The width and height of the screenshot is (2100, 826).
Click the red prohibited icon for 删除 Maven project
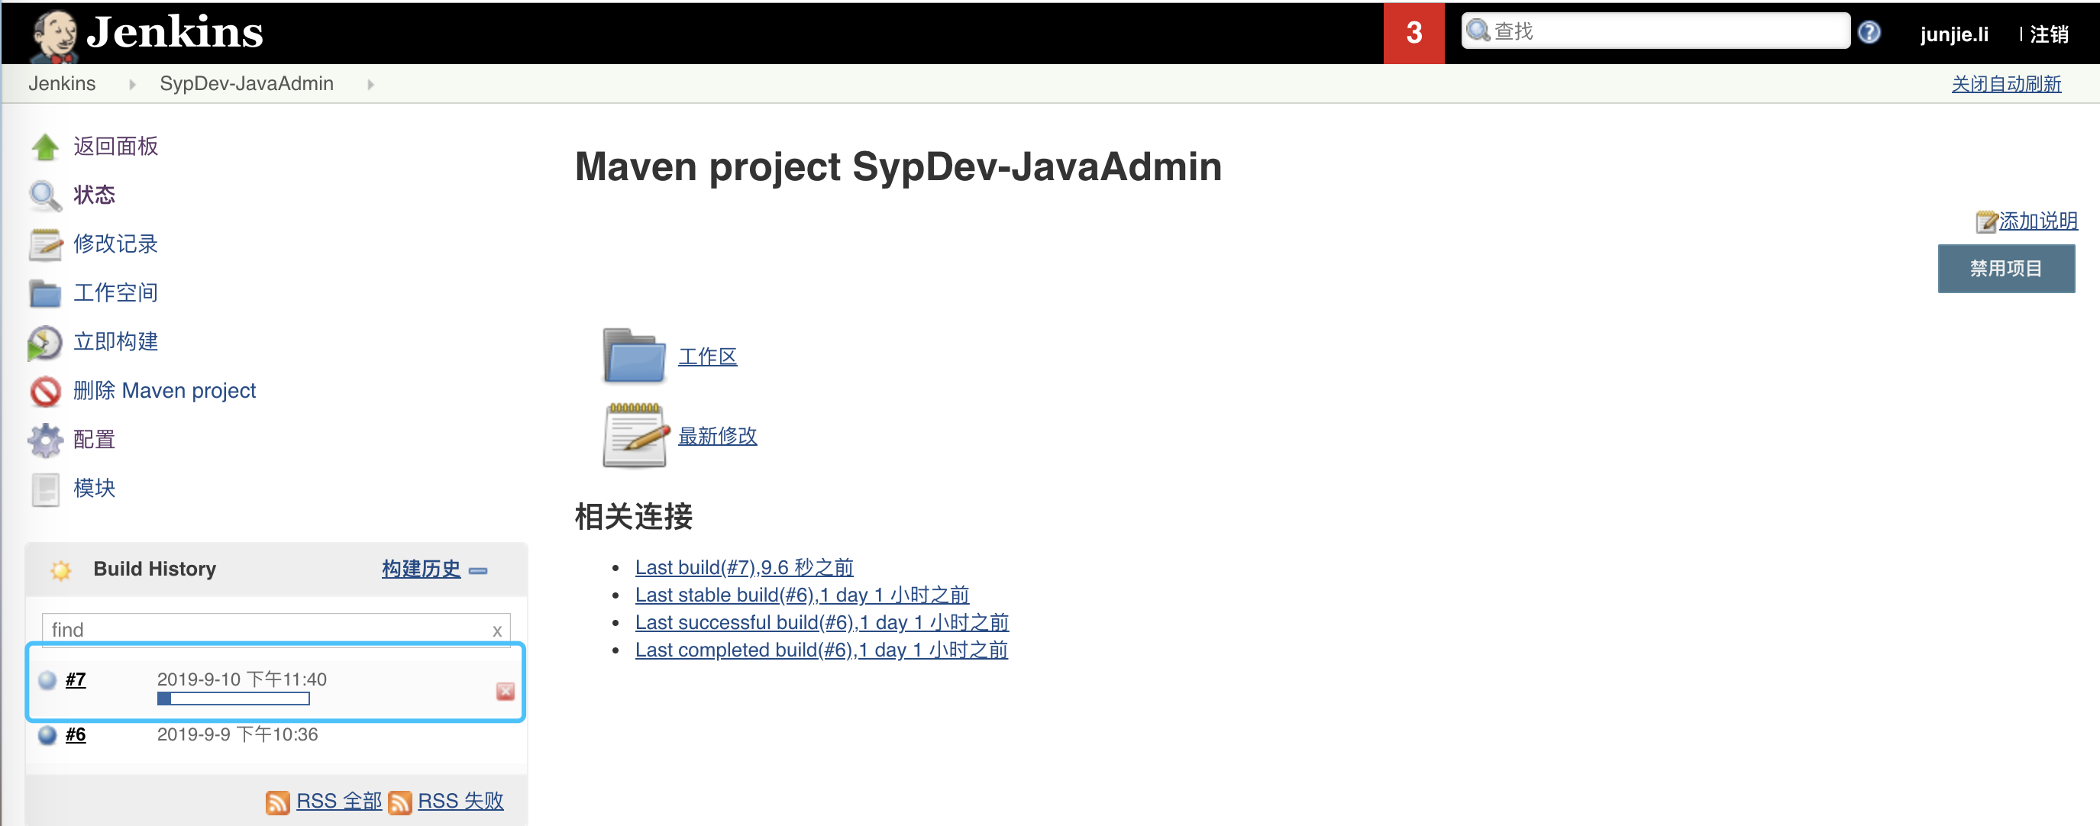click(x=45, y=392)
